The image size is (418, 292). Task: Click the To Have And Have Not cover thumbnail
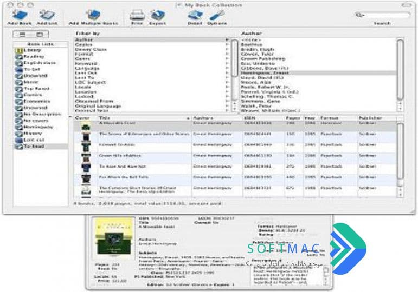[x=86, y=169]
